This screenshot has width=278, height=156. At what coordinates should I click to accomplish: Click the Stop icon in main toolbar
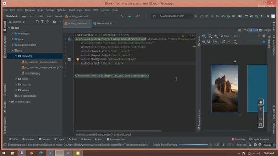[x=234, y=16]
